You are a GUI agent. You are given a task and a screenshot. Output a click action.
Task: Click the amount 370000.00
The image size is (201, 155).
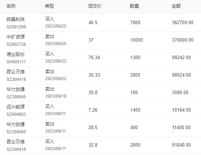[182, 40]
